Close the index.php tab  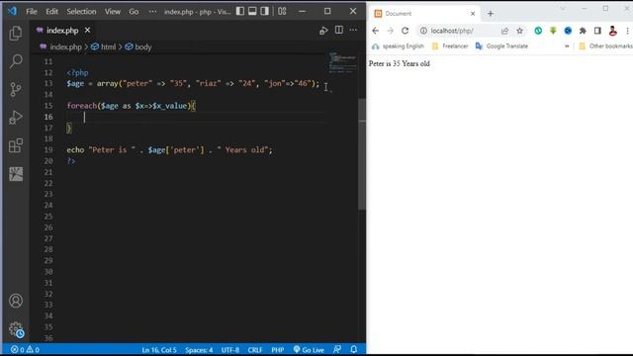tap(88, 31)
